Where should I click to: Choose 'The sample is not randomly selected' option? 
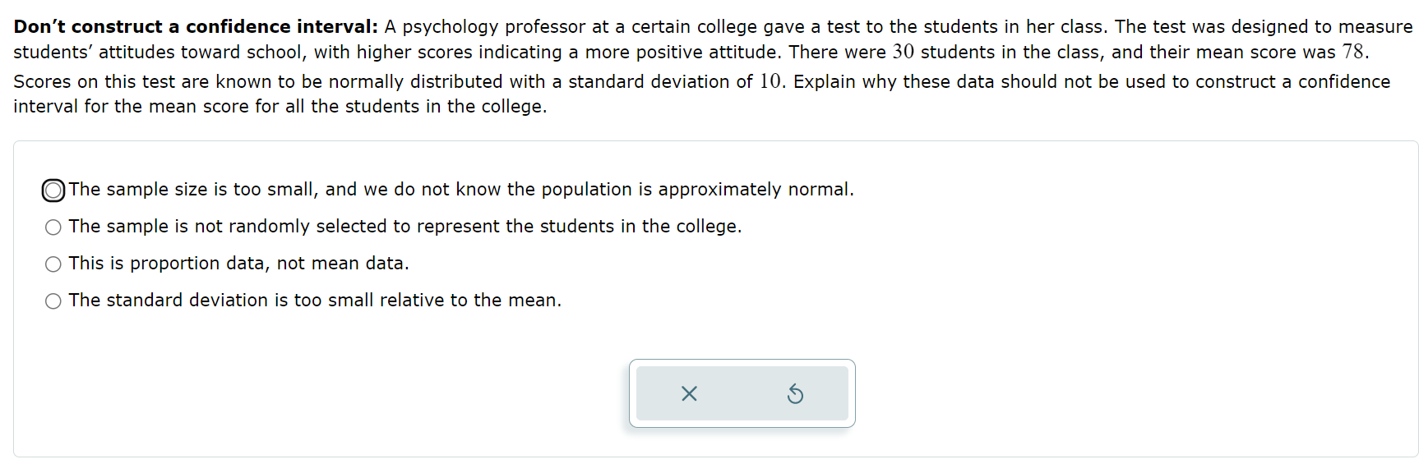coord(53,227)
